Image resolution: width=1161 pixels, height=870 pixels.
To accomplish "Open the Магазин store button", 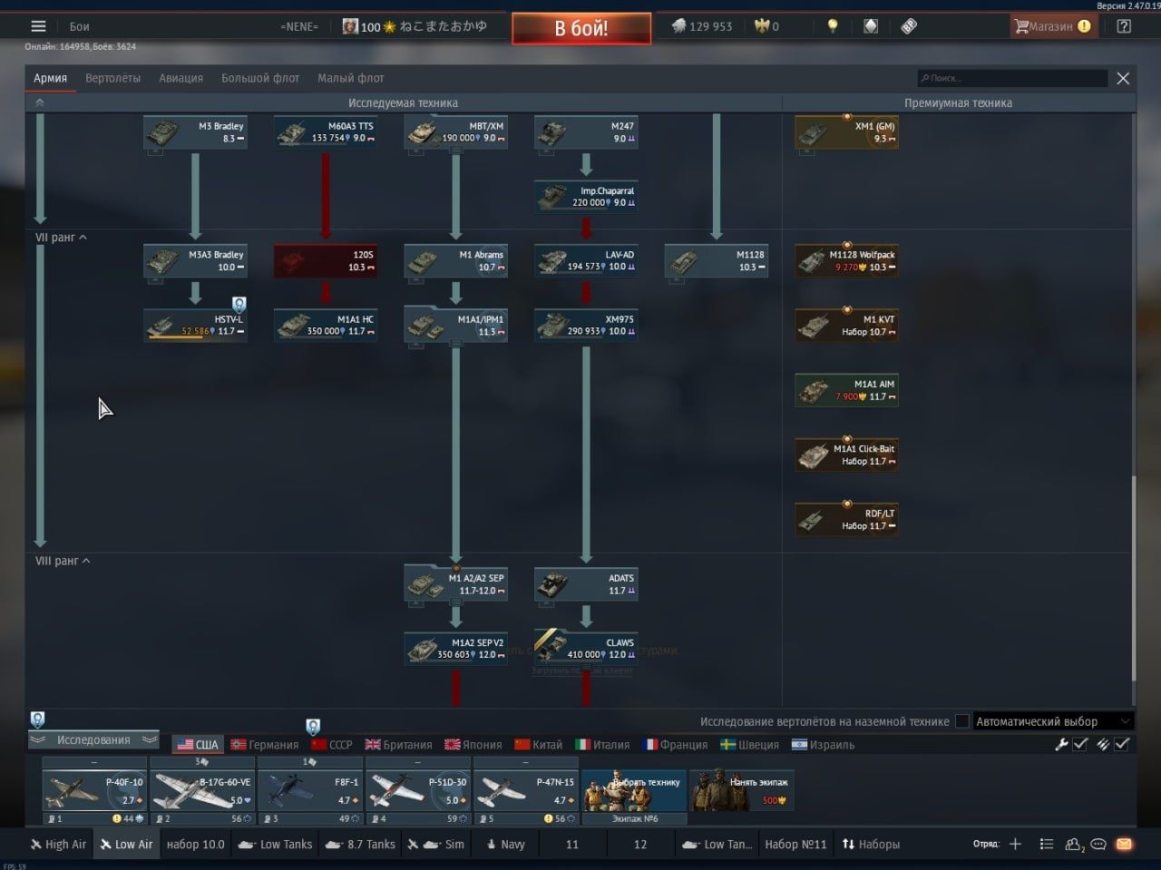I will point(1053,26).
